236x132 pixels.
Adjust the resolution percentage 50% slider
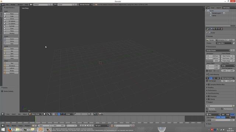213,61
